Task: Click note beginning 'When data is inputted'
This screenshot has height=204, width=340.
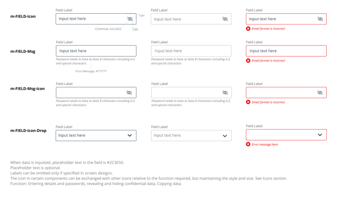Action: coord(67,163)
